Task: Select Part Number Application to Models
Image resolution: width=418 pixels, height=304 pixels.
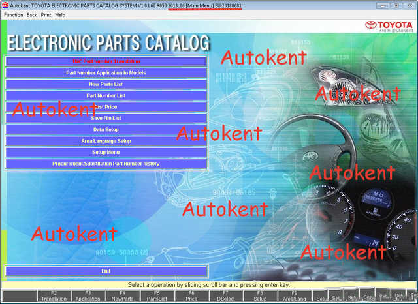Action: [106, 72]
